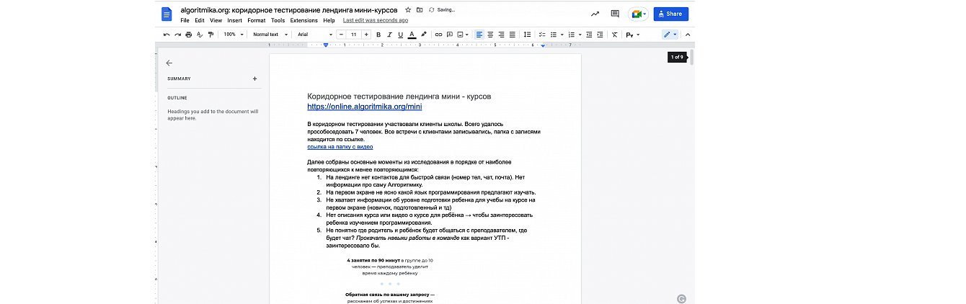Open the Help menu
Image resolution: width=966 pixels, height=304 pixels.
click(x=329, y=21)
